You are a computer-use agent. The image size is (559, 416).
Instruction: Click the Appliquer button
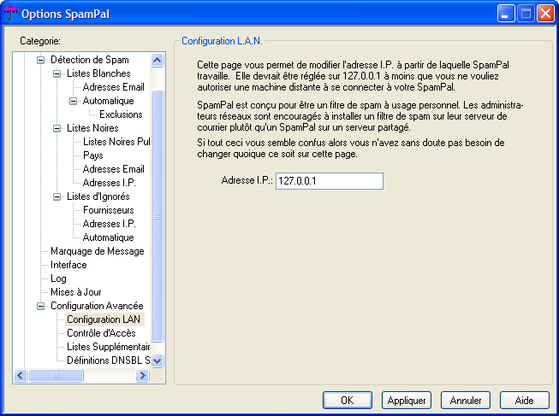pyautogui.click(x=407, y=401)
